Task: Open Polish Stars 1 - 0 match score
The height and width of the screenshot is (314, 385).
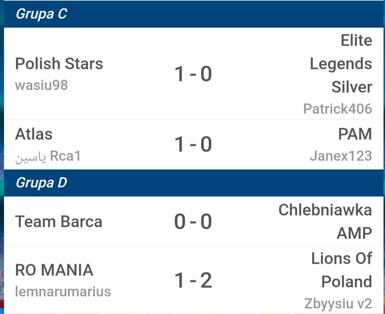Action: coord(193,74)
